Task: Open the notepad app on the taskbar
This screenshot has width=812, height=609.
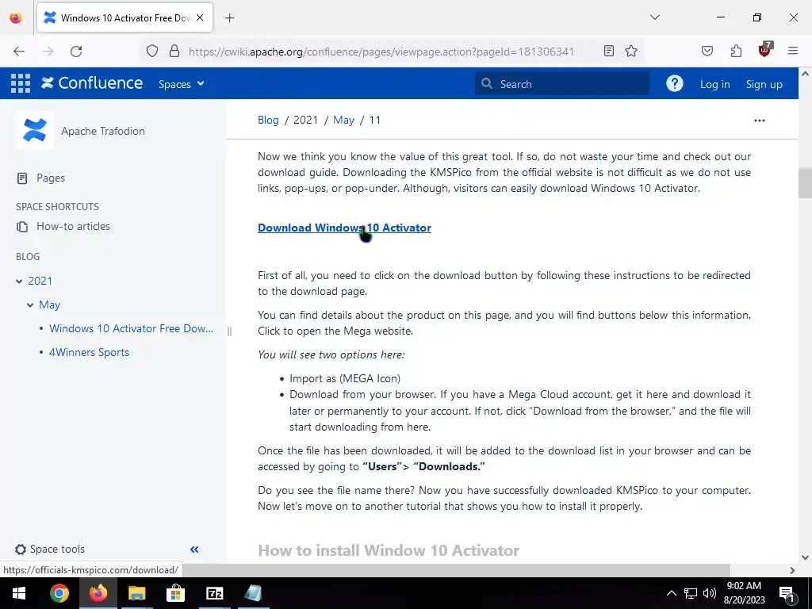Action: (x=253, y=593)
